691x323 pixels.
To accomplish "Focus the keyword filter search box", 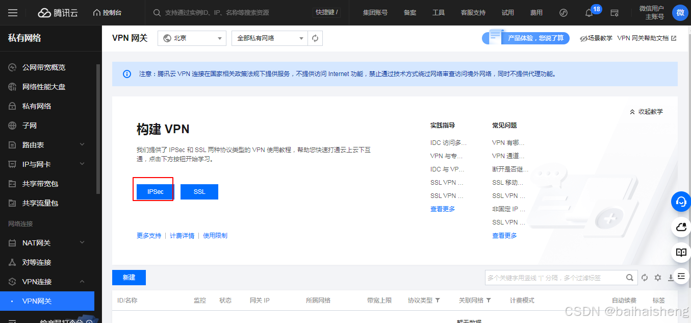I will pos(553,278).
